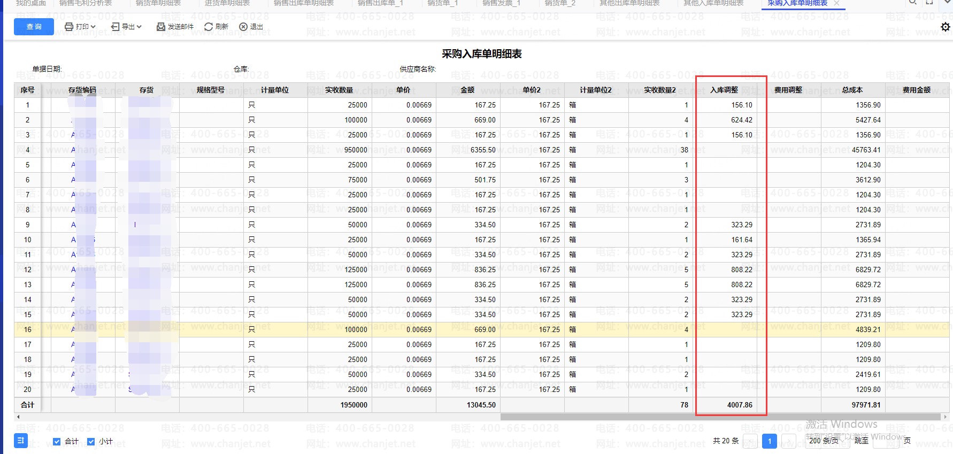Open the blue list panel icon at bottom left
Screen dimensions: 953x454
click(21, 441)
